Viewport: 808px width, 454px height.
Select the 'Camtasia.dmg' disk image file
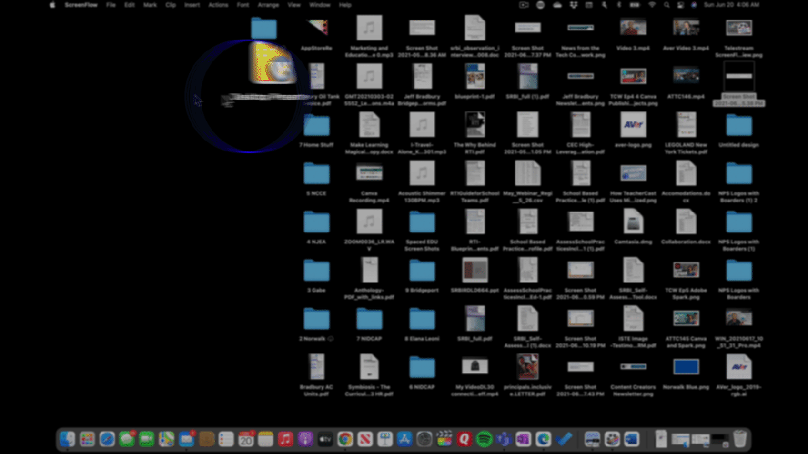(633, 222)
